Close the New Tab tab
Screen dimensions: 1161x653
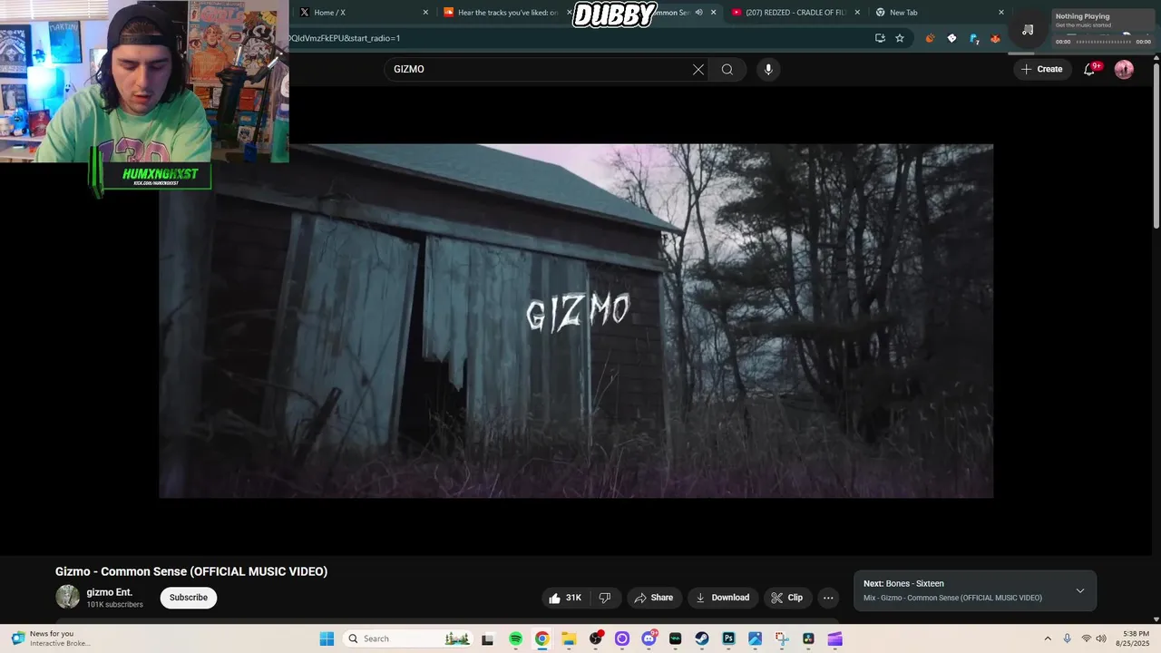pyautogui.click(x=1001, y=13)
